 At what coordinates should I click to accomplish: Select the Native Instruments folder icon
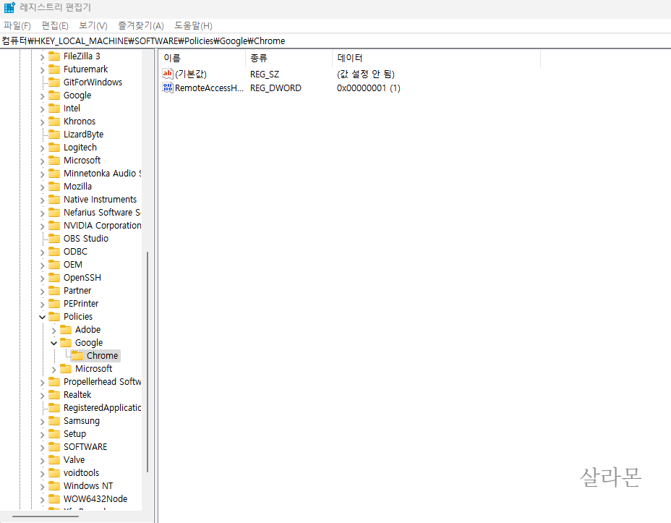(54, 200)
